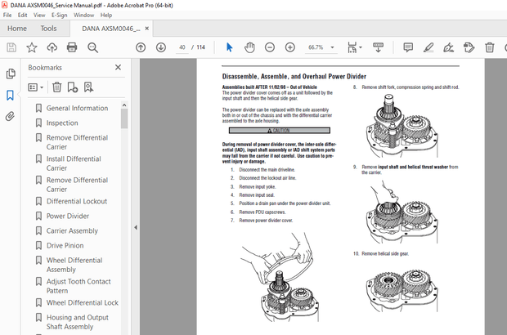The image size is (507, 335).
Task: Click the trash delete page icon
Action: pyautogui.click(x=490, y=47)
